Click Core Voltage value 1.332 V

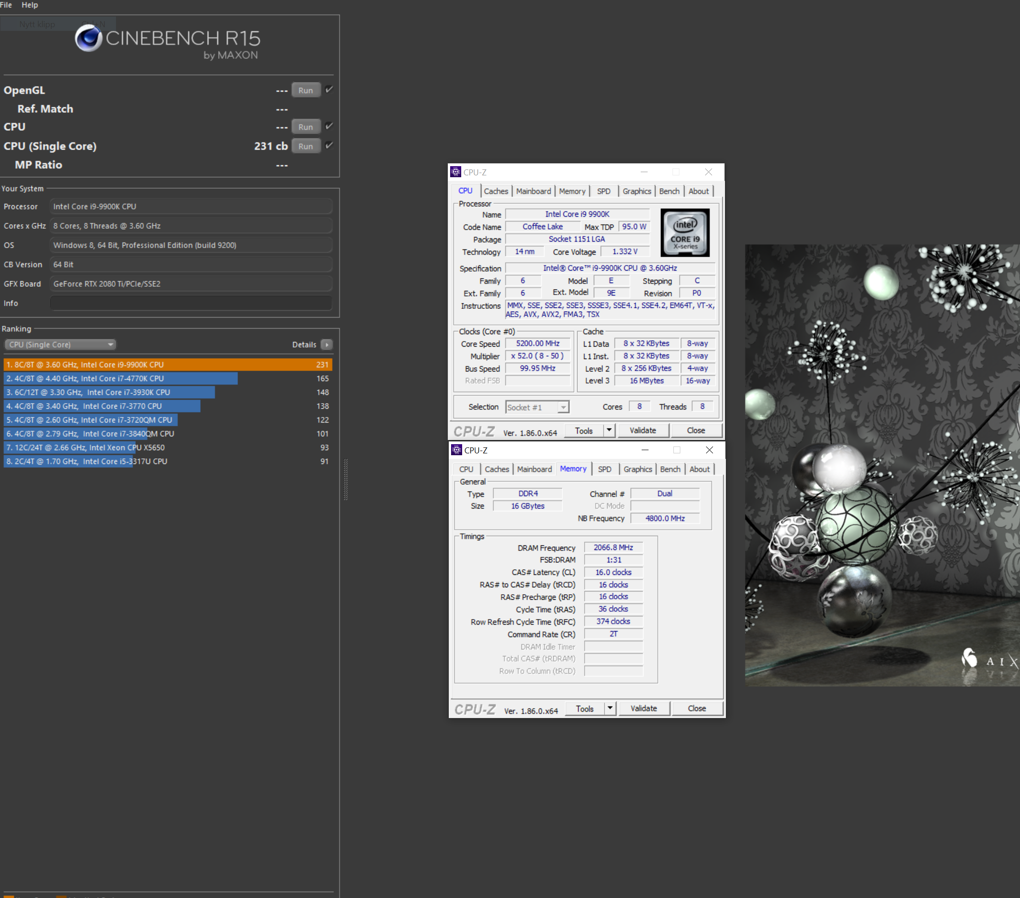[x=625, y=252]
